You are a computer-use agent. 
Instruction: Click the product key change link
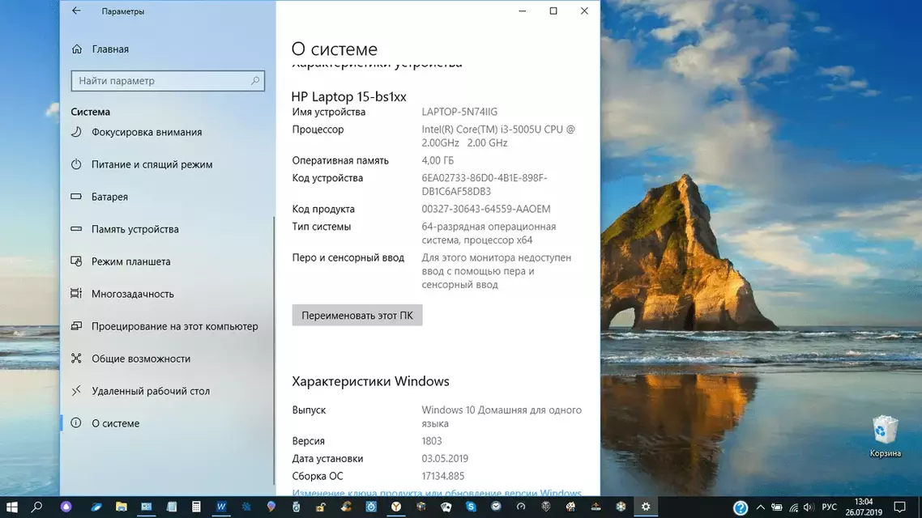click(436, 493)
